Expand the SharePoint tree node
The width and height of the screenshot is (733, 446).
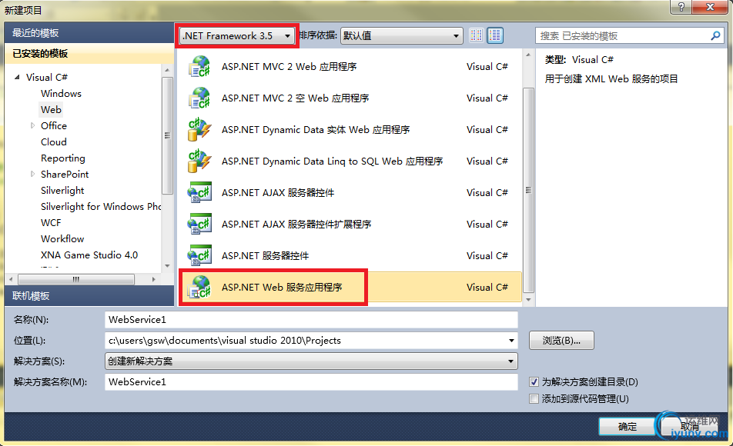click(32, 175)
